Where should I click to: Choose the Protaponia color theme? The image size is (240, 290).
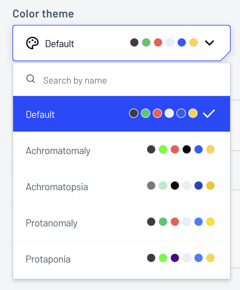(48, 259)
